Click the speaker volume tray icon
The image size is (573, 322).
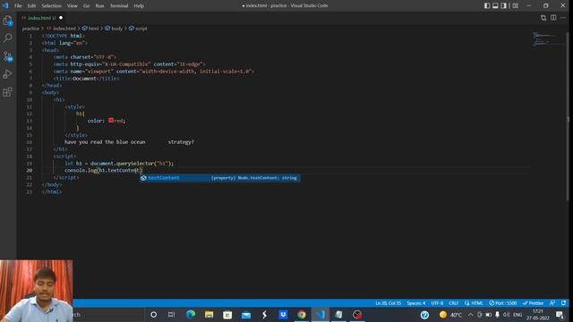click(x=506, y=314)
